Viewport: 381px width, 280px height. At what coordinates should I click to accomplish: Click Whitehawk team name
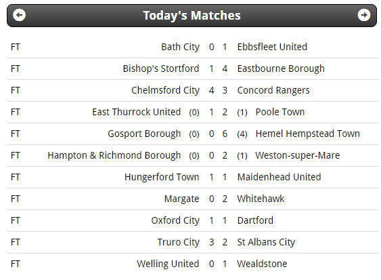(x=261, y=199)
